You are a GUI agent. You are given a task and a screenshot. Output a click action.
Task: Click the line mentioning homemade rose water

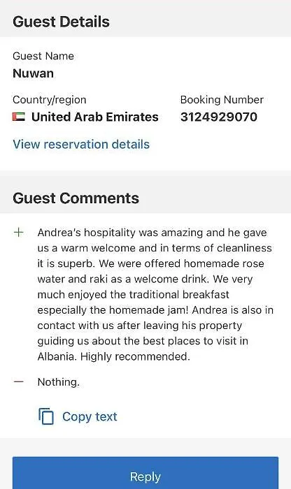pos(151,263)
